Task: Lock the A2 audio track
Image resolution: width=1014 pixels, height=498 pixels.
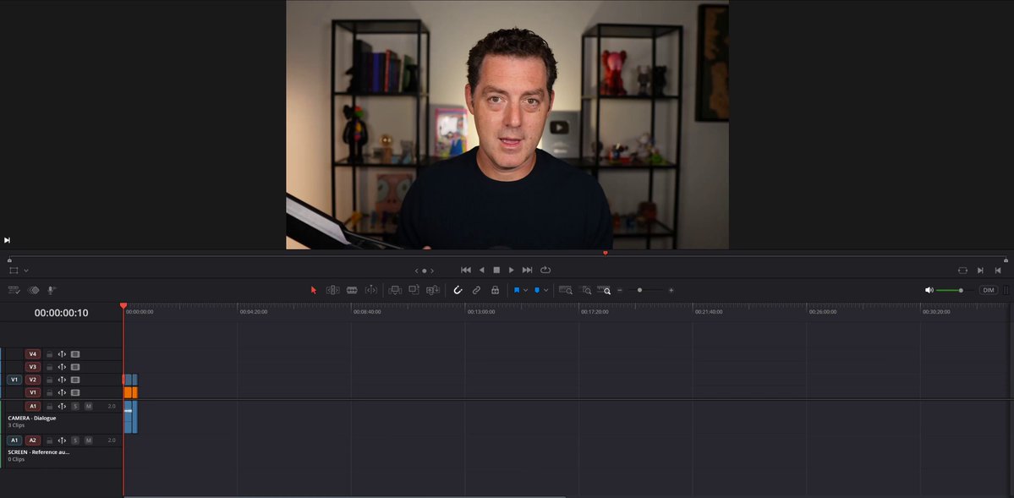Action: [50, 441]
